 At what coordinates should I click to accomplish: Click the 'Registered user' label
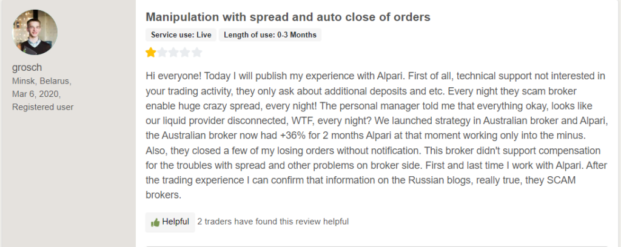(x=43, y=107)
